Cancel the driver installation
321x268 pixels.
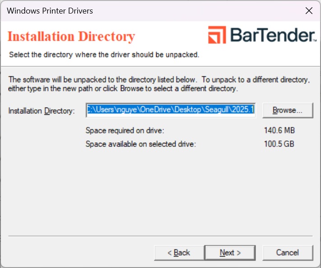[288, 253]
